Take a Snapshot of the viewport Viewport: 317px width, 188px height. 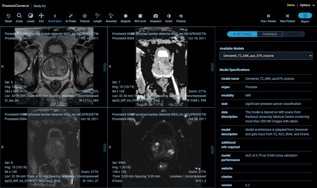tap(156, 16)
